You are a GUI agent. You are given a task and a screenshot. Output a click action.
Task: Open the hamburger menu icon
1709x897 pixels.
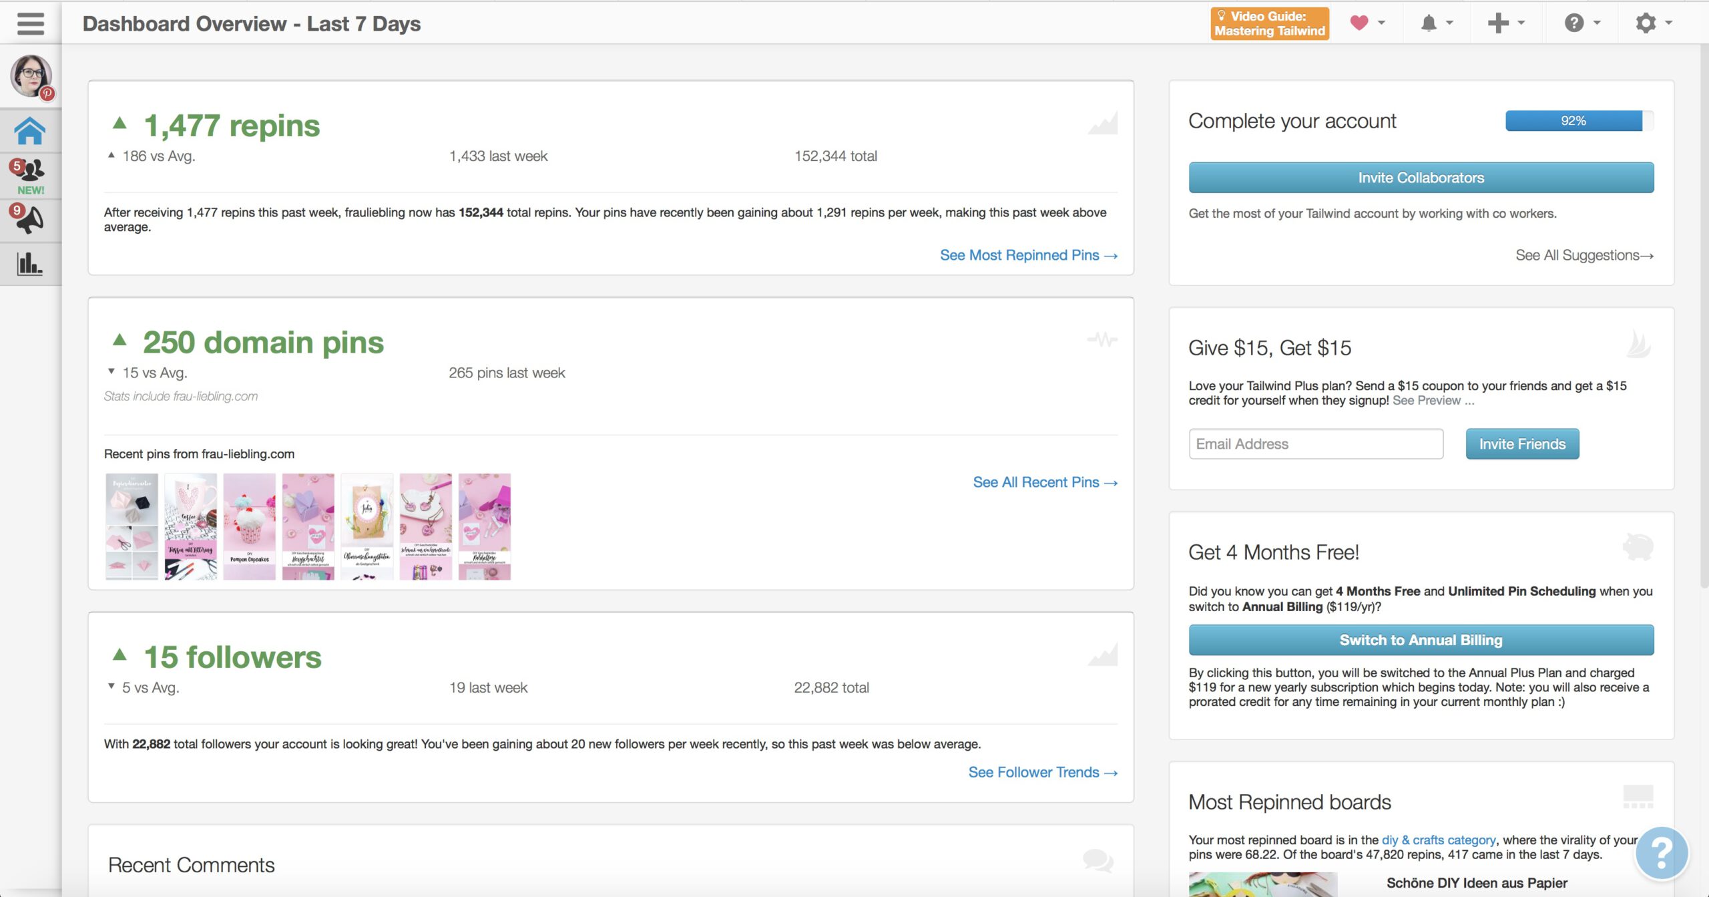(x=31, y=24)
